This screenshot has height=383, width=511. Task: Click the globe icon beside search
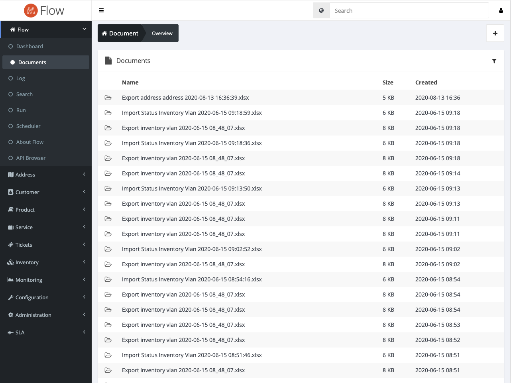(x=321, y=10)
